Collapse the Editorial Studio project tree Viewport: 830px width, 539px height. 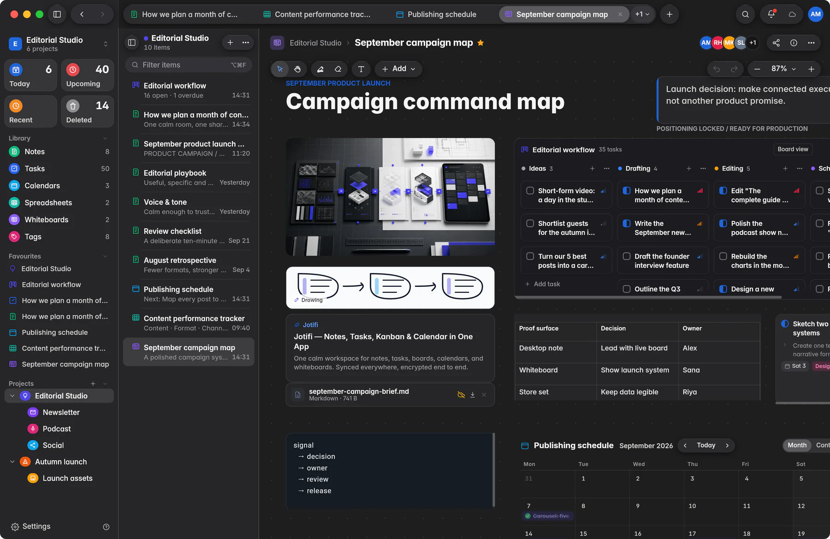12,396
